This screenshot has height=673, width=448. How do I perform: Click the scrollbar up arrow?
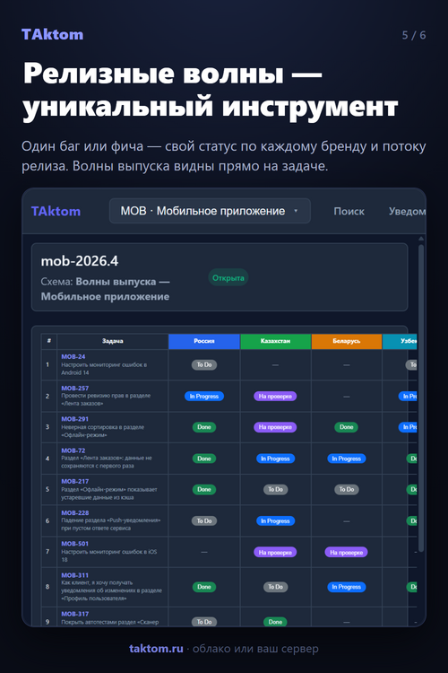click(x=421, y=238)
